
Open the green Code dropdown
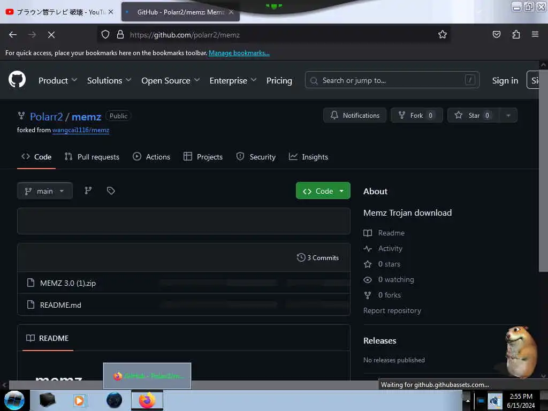[323, 191]
